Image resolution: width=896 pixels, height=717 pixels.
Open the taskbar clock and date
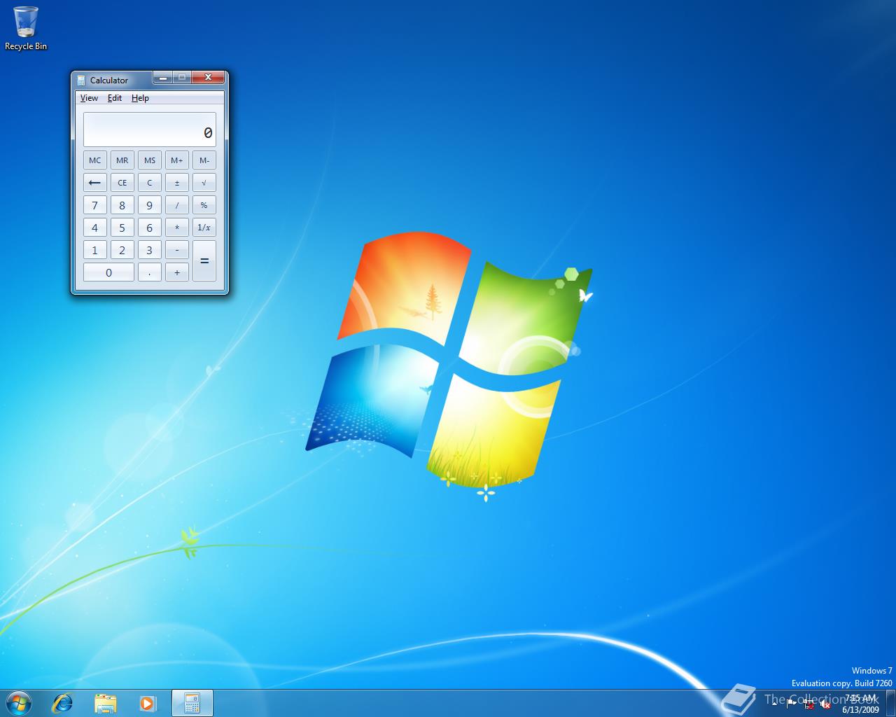click(860, 704)
